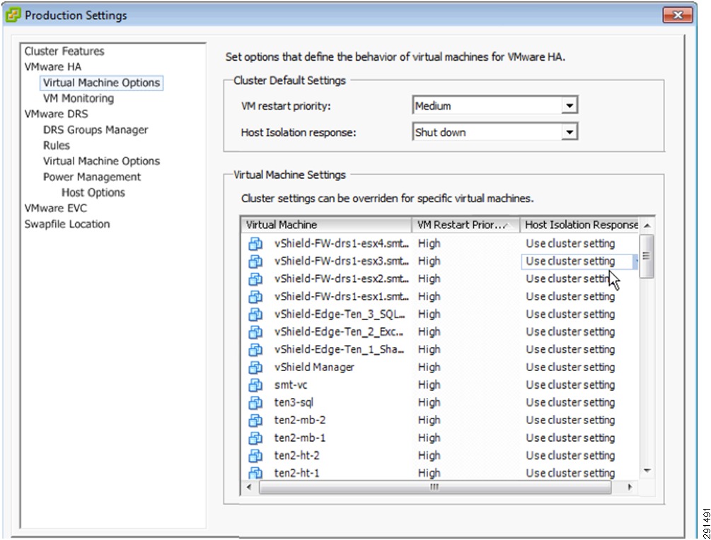Select the ten2-ht-1 virtual machine name

click(297, 473)
